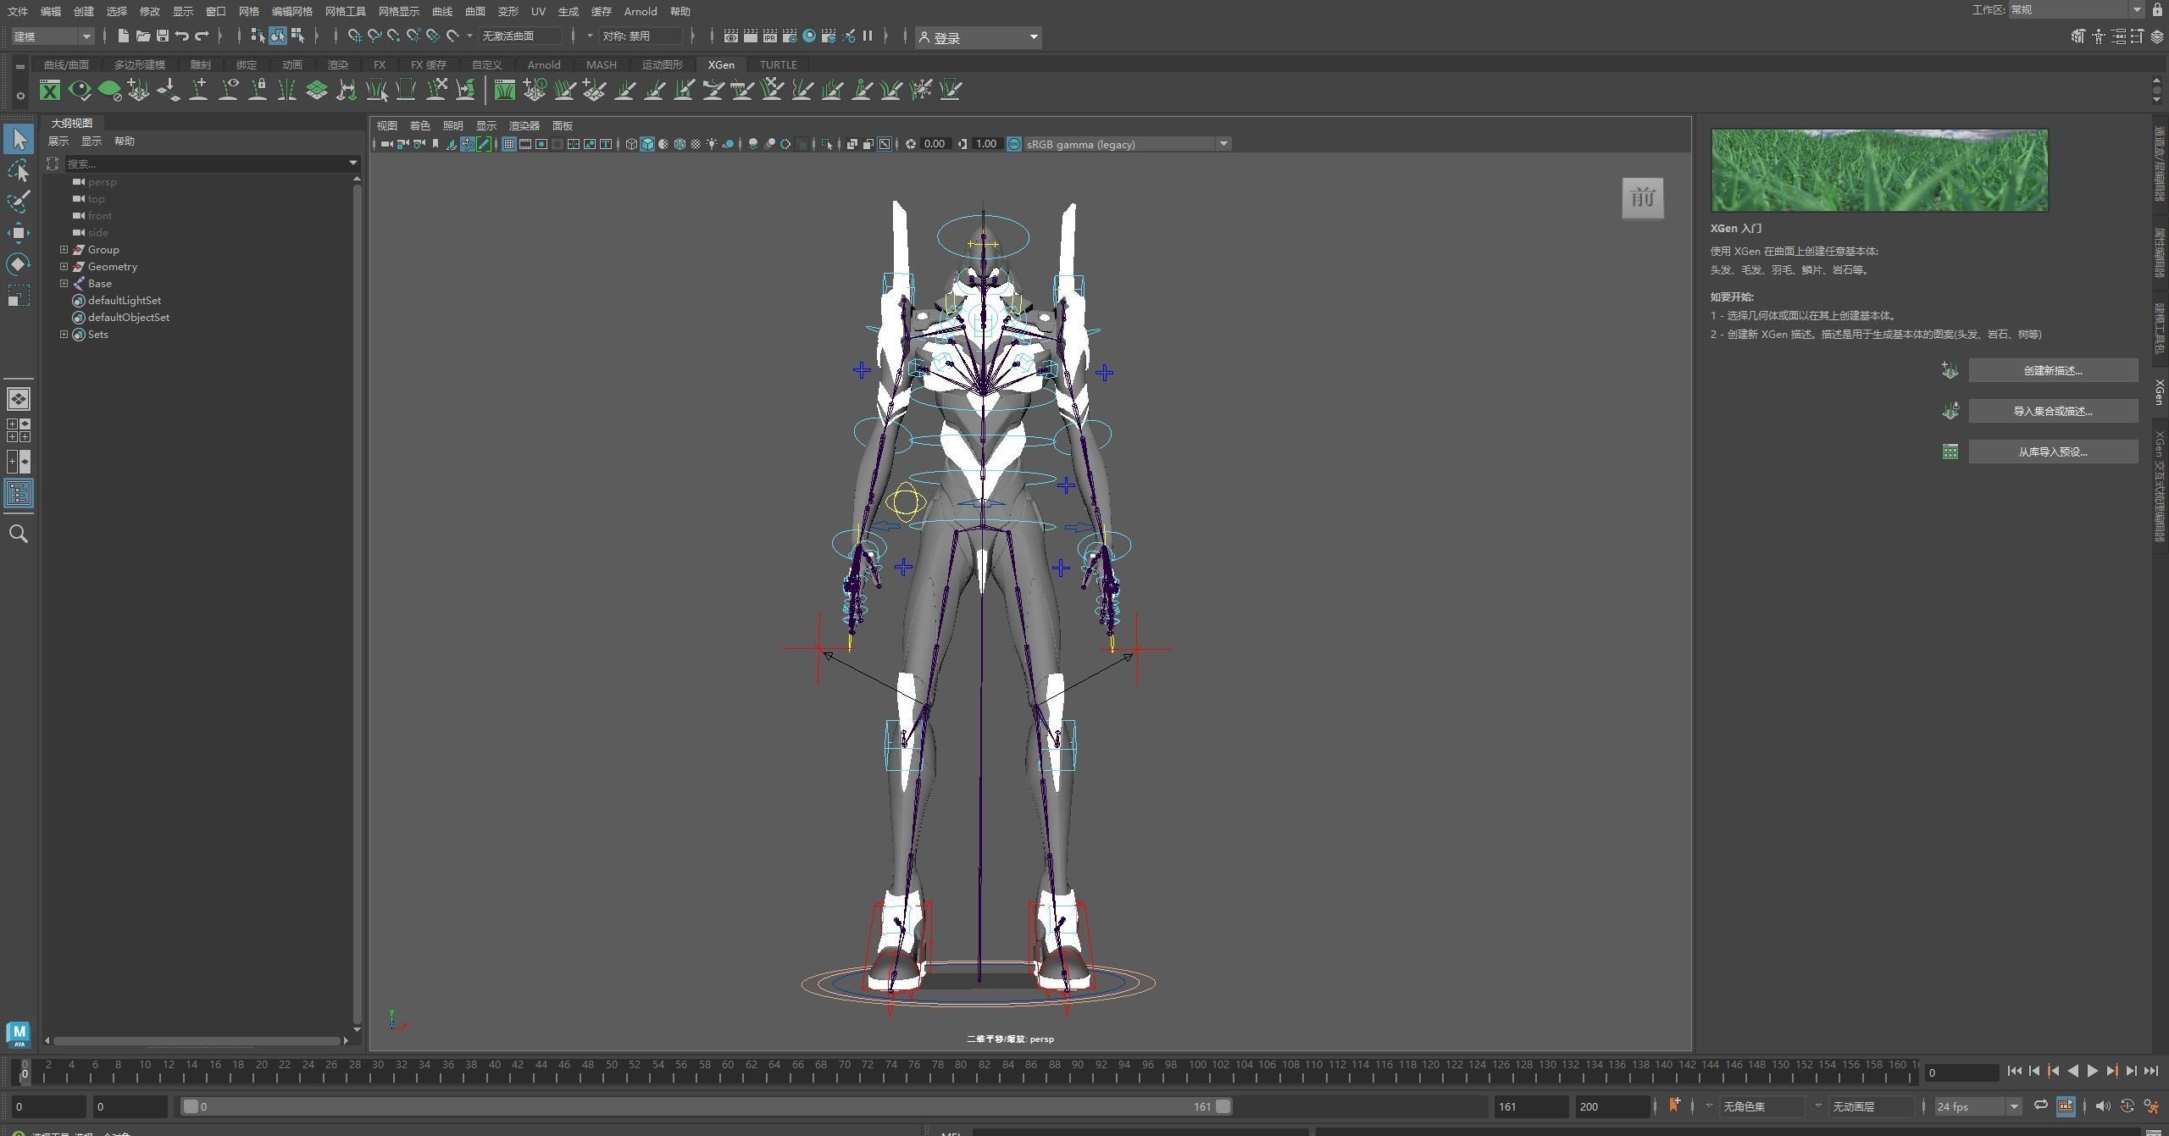Open sRGB gamma color space dropdown
Image resolution: width=2169 pixels, height=1136 pixels.
tap(1127, 144)
